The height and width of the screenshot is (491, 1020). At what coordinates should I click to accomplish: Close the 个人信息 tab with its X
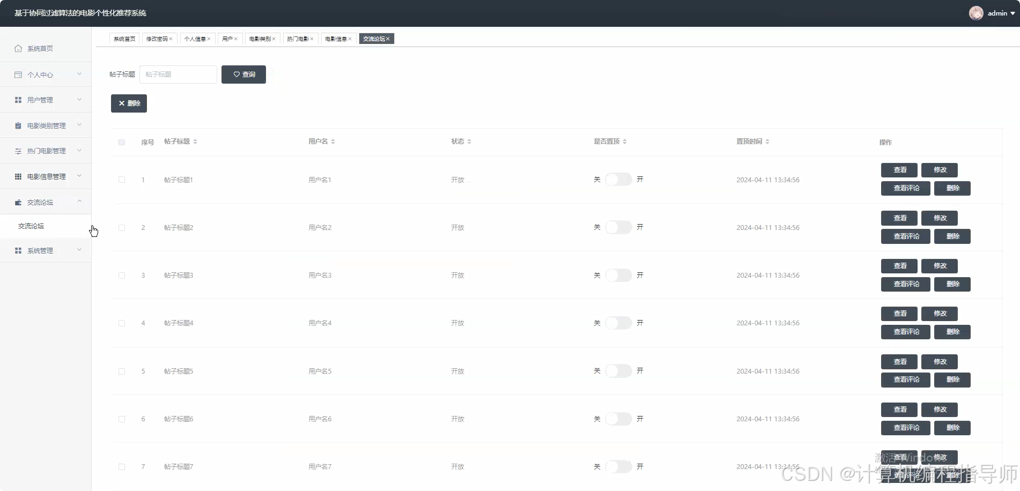pyautogui.click(x=209, y=39)
